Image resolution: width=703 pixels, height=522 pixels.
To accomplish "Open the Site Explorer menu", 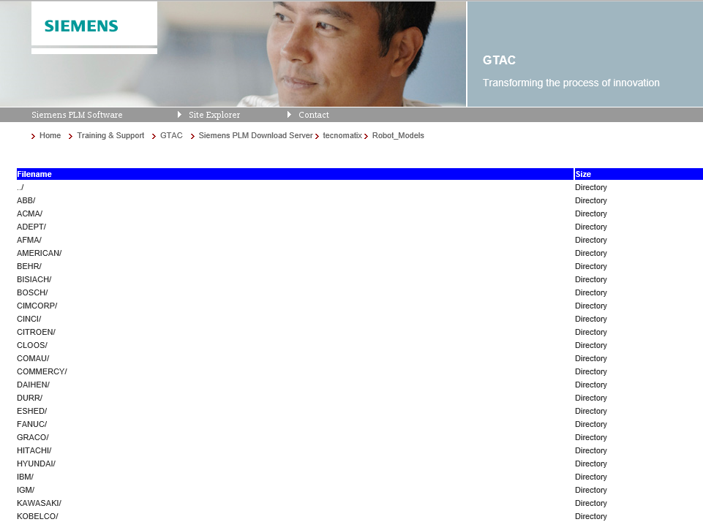I will pyautogui.click(x=214, y=115).
